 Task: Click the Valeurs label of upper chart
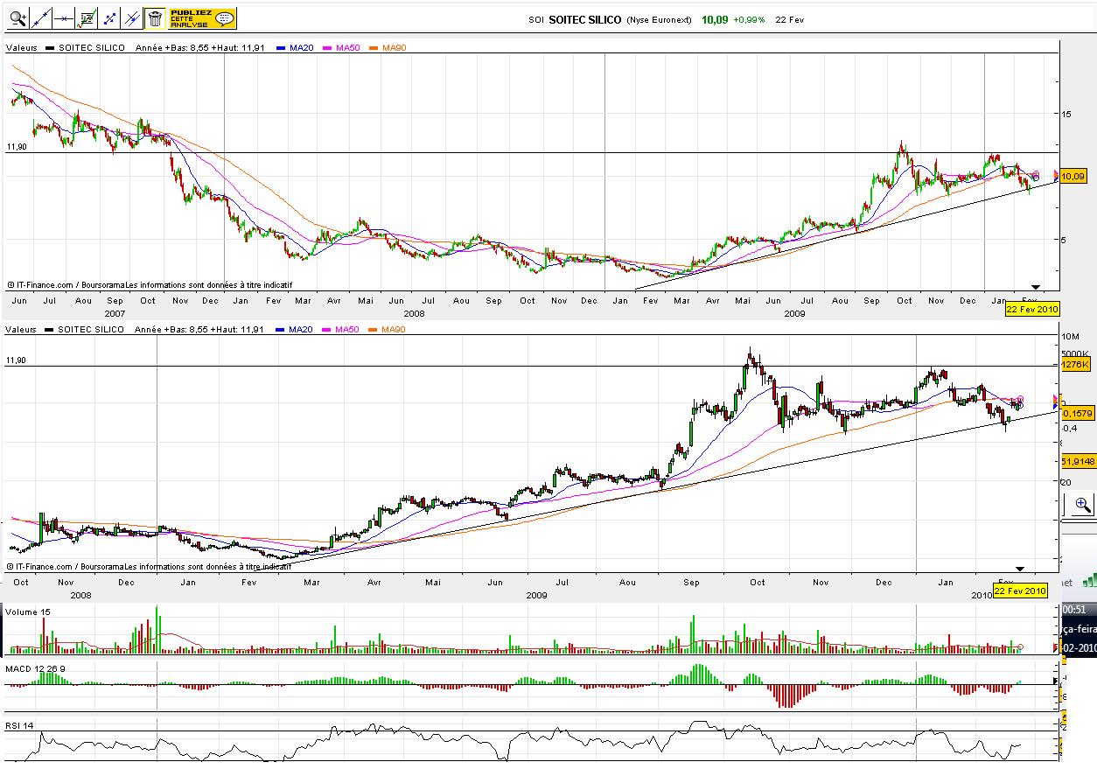(x=21, y=47)
